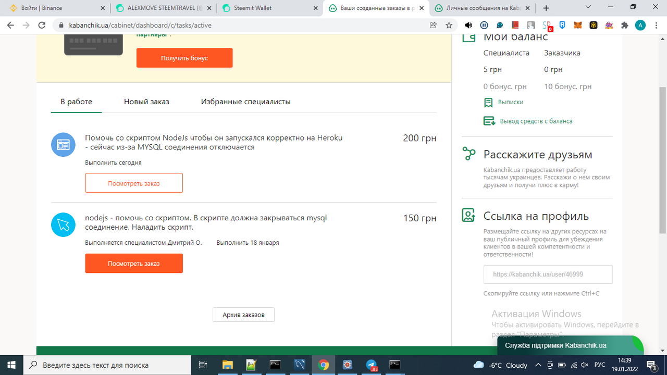View the 200 грн Heroku order
This screenshot has width=667, height=375.
point(134,183)
